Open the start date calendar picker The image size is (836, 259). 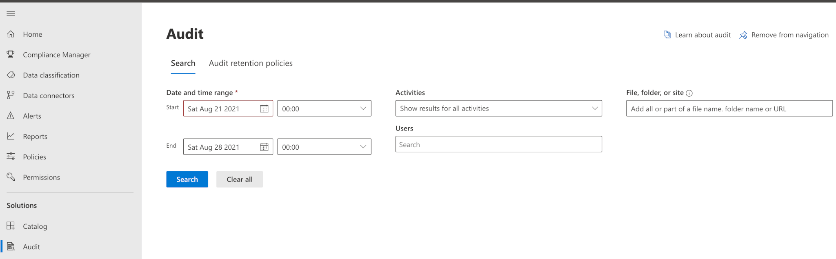pyautogui.click(x=264, y=108)
